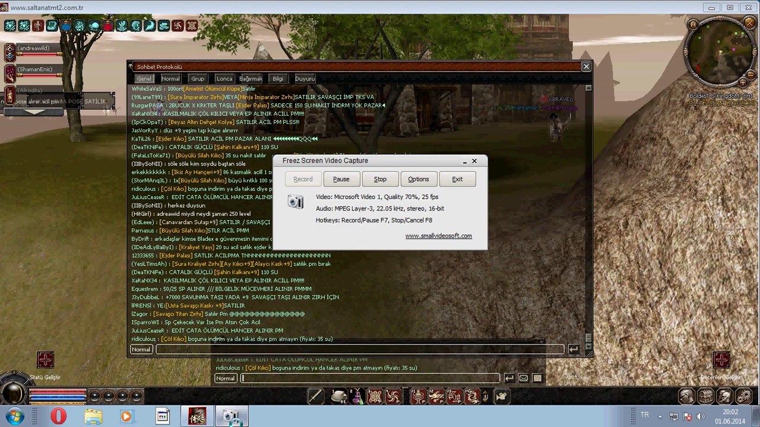Close the Sohbet Protokolü window

[586, 66]
